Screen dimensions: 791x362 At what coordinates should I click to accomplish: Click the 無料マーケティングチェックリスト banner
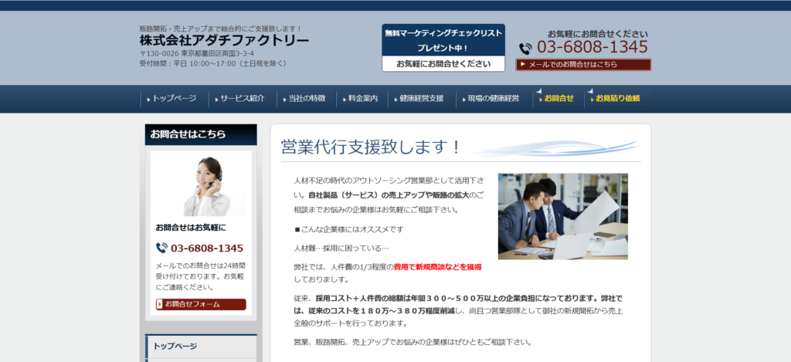tap(443, 47)
